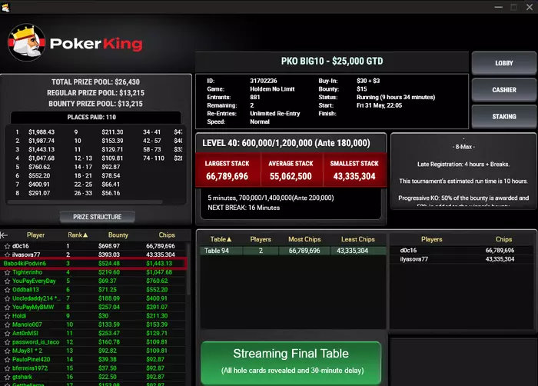
Task: Sort tables by Table column
Action: point(221,239)
